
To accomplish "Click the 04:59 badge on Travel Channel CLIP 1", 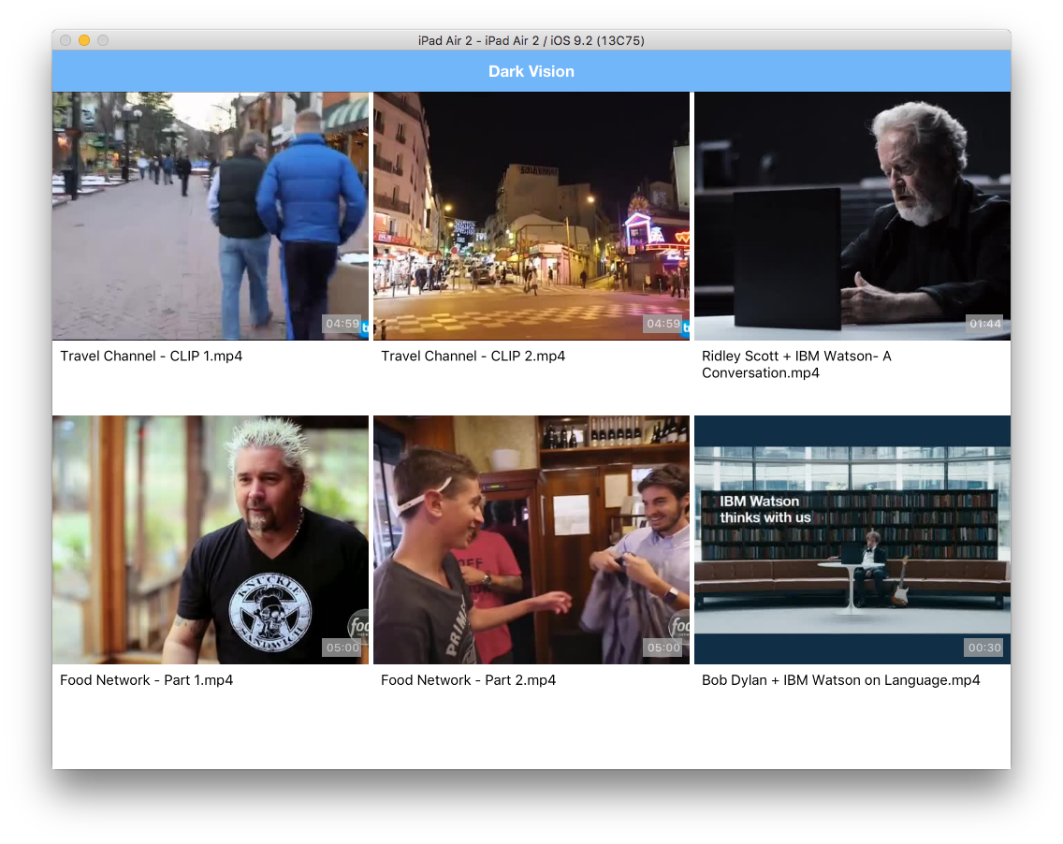I will coord(342,324).
